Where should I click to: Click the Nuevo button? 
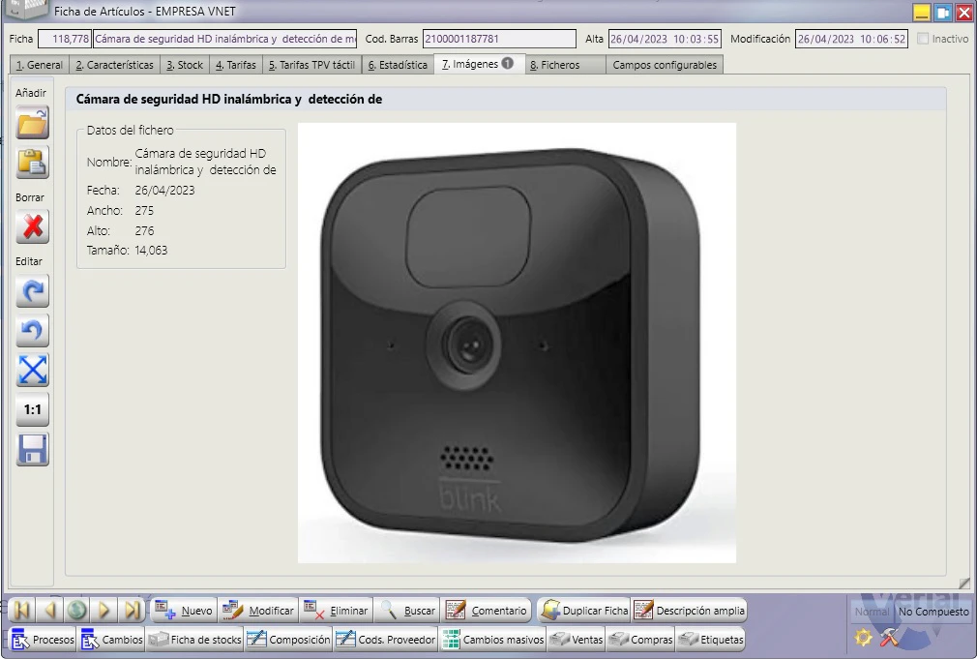click(x=183, y=611)
